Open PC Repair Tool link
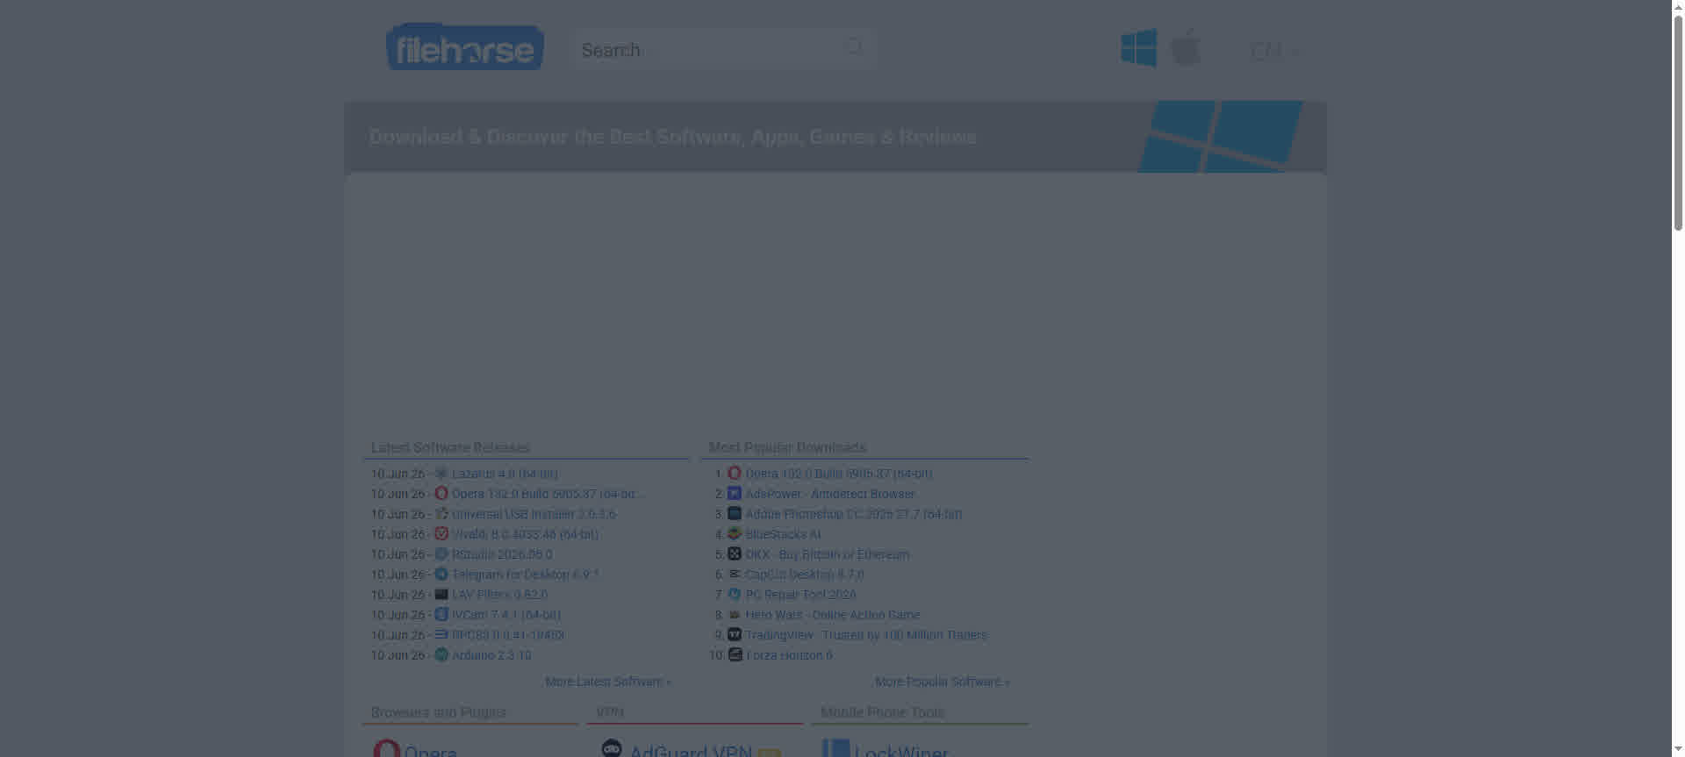The image size is (1685, 757). (x=800, y=595)
